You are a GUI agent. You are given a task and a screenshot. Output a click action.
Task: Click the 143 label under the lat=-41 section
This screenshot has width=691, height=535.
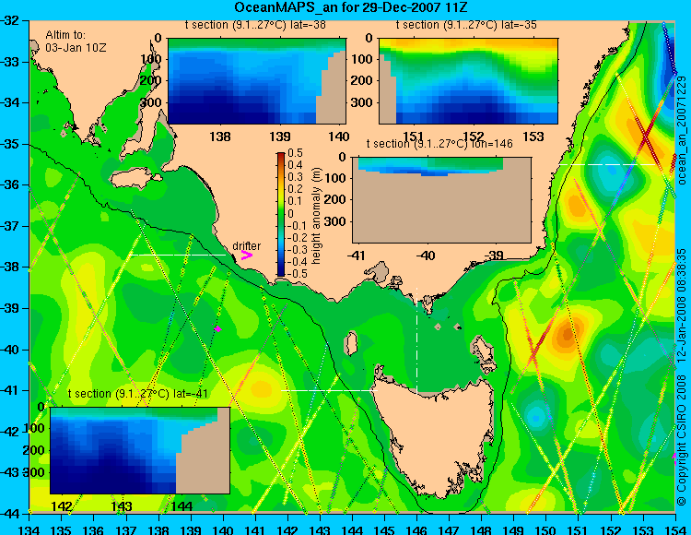(x=122, y=505)
